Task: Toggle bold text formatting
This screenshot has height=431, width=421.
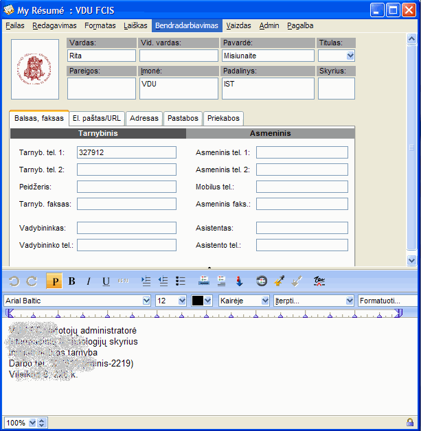Action: coord(71,281)
